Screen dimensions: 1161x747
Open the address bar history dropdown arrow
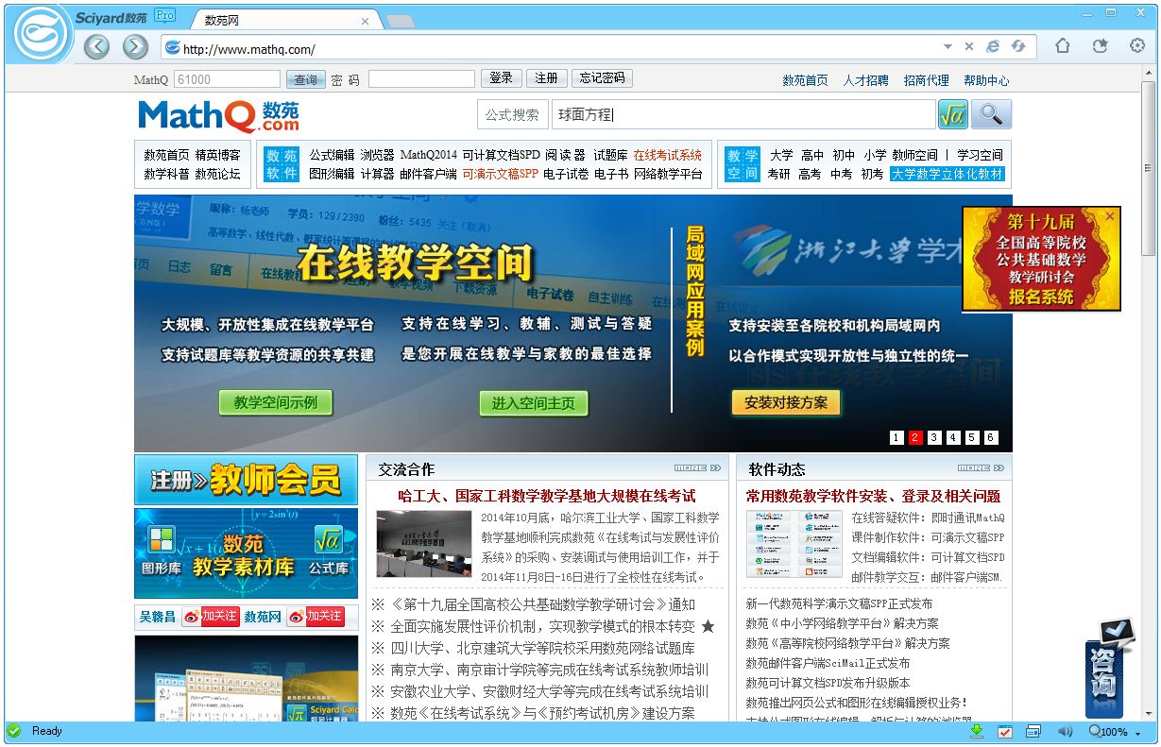click(x=948, y=46)
